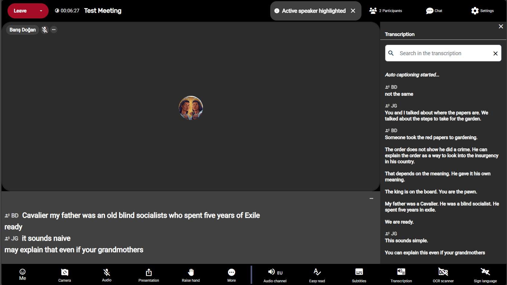Dismiss the Active speaker highlighted notification
Image resolution: width=507 pixels, height=285 pixels.
353,11
